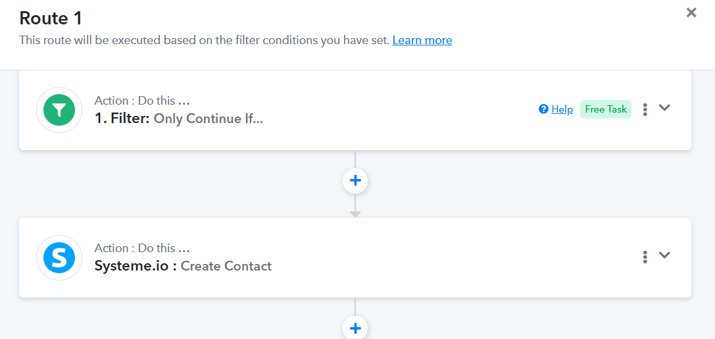Click the route description text about filter conditions
The width and height of the screenshot is (715, 339).
(x=204, y=40)
